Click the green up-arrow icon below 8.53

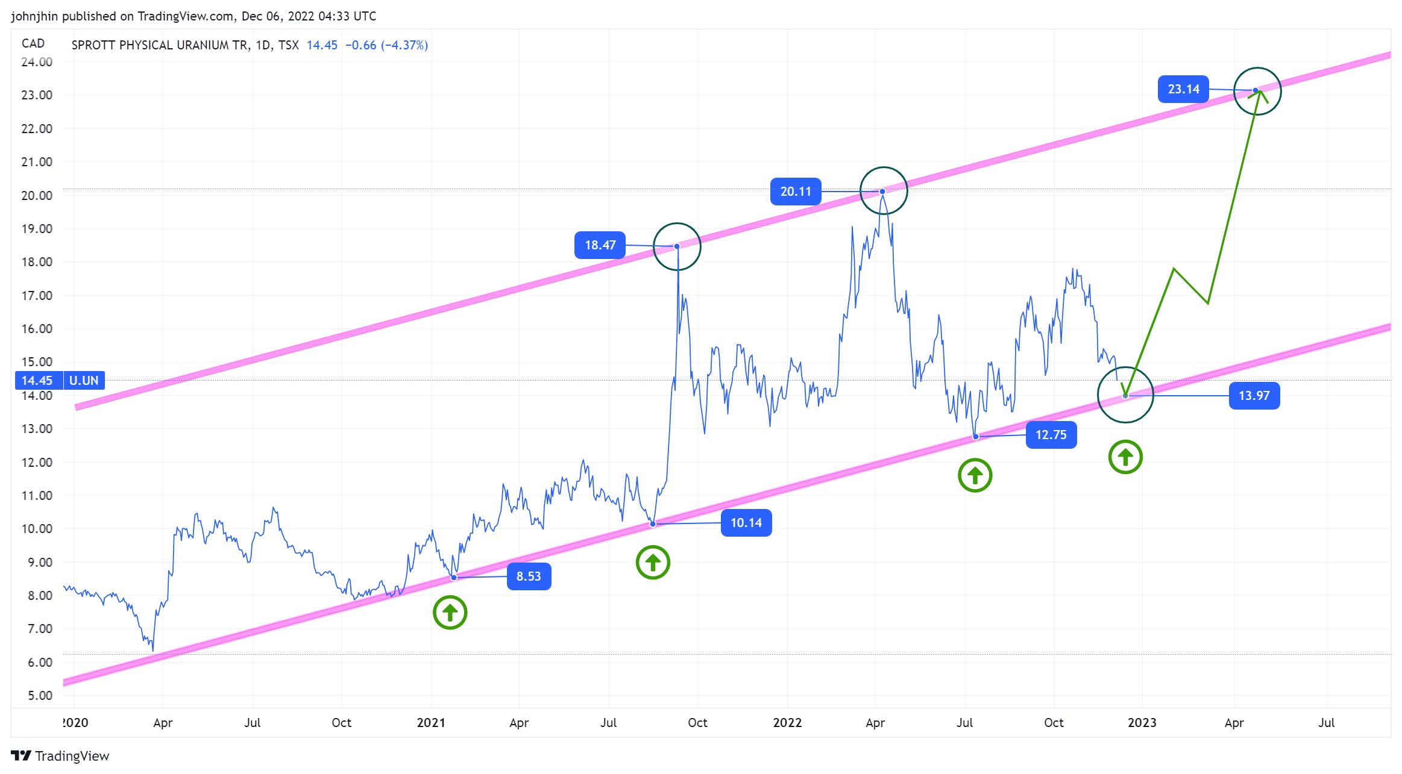coord(450,613)
